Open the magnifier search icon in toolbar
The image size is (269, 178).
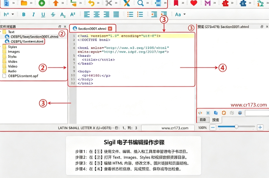pos(141,3)
